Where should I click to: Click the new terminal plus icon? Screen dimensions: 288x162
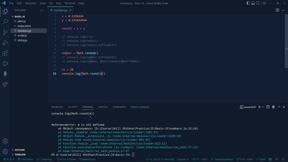259,107
